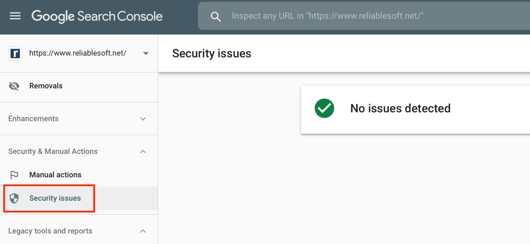Open the Security issues report

(55, 198)
